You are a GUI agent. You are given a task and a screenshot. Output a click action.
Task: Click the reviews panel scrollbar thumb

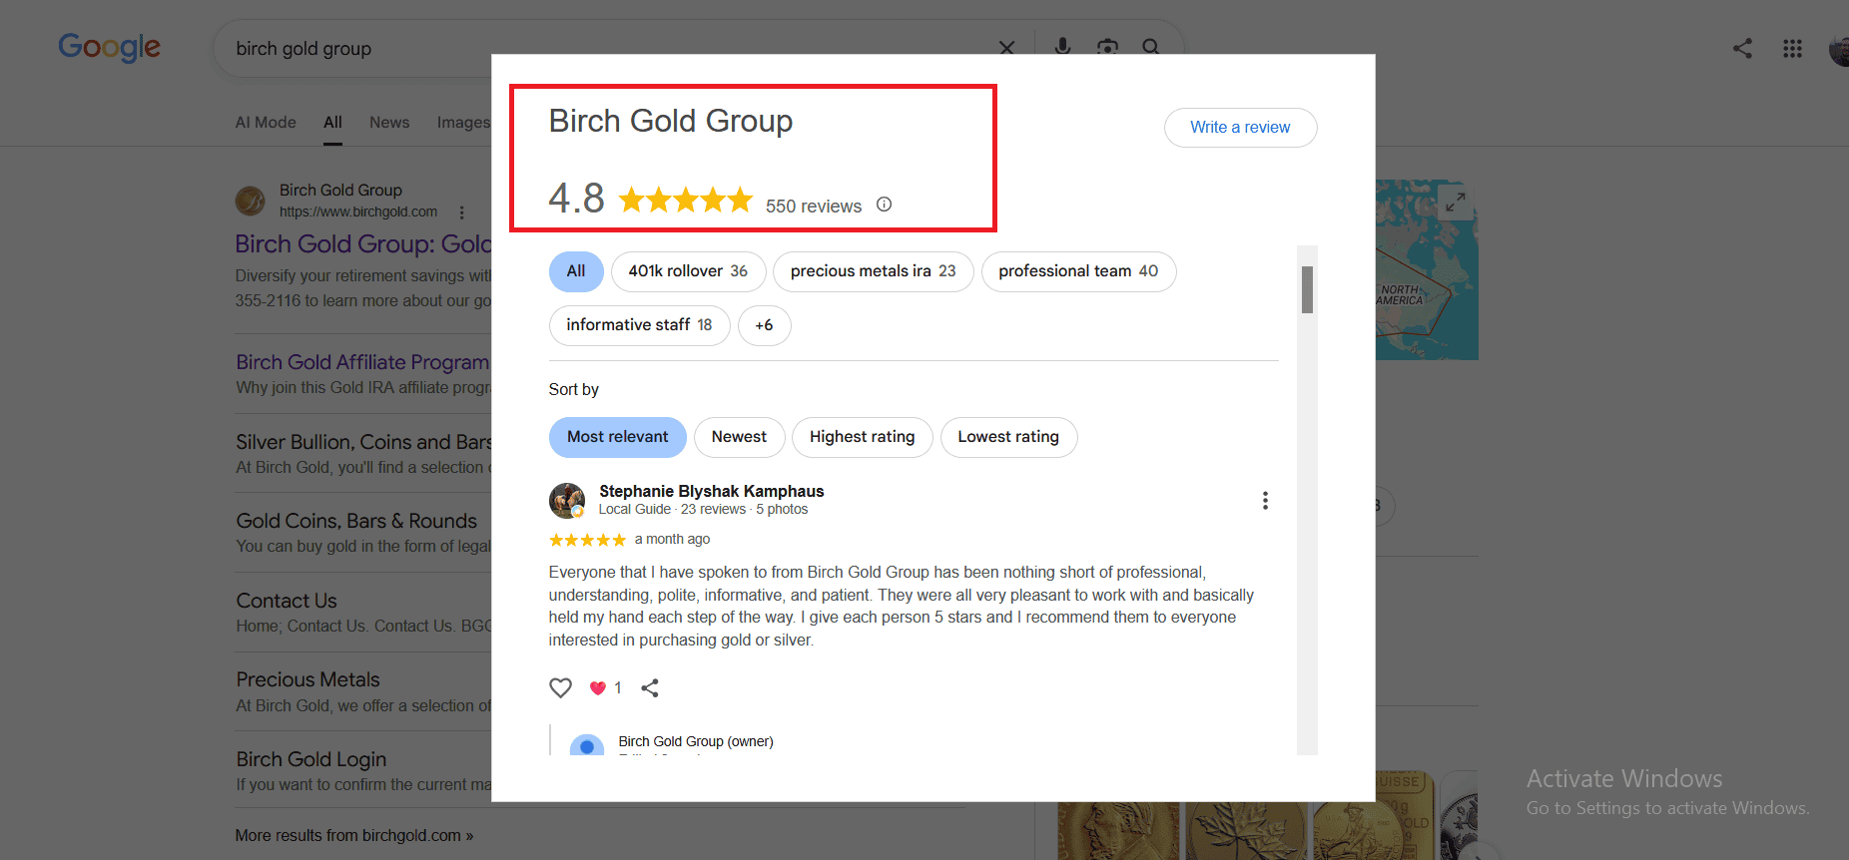1307,289
